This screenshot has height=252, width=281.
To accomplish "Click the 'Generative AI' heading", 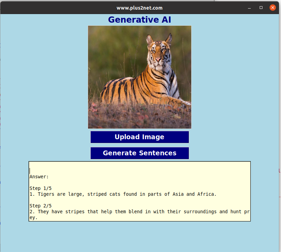I will 140,20.
